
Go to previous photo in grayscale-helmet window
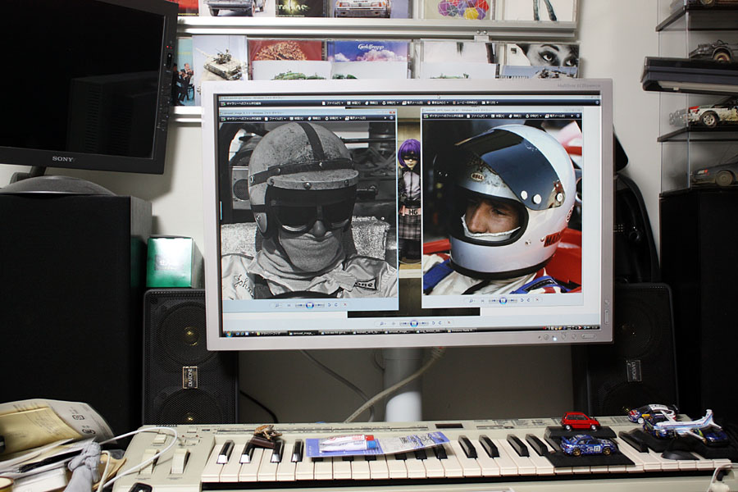click(x=299, y=305)
